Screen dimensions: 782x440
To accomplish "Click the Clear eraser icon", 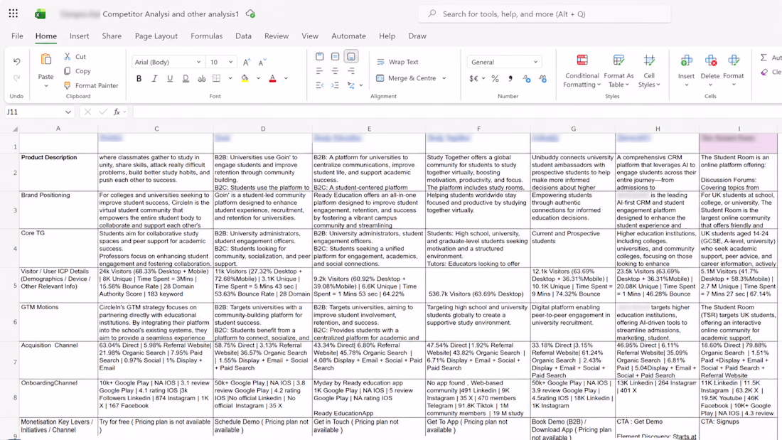I will pyautogui.click(x=764, y=72).
